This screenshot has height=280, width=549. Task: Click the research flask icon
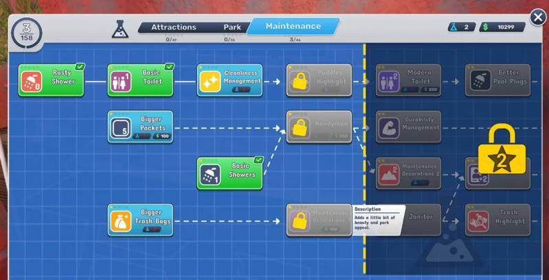120,29
